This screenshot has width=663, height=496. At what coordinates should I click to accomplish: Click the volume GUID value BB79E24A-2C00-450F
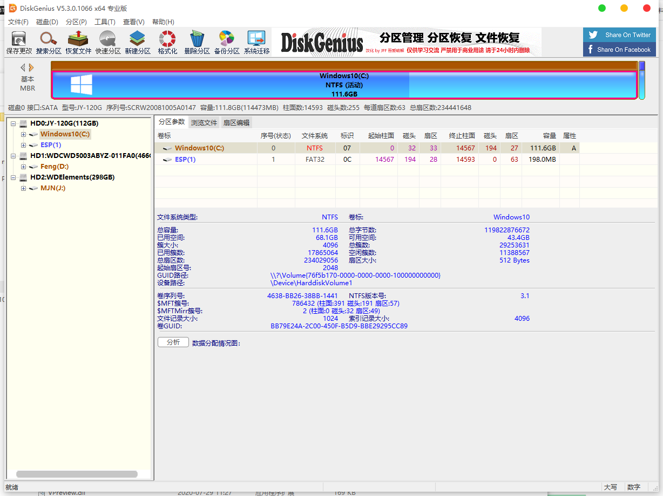[x=339, y=326]
